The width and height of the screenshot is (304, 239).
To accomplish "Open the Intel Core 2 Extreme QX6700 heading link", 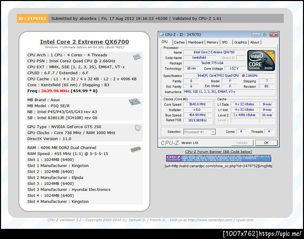I will click(84, 42).
